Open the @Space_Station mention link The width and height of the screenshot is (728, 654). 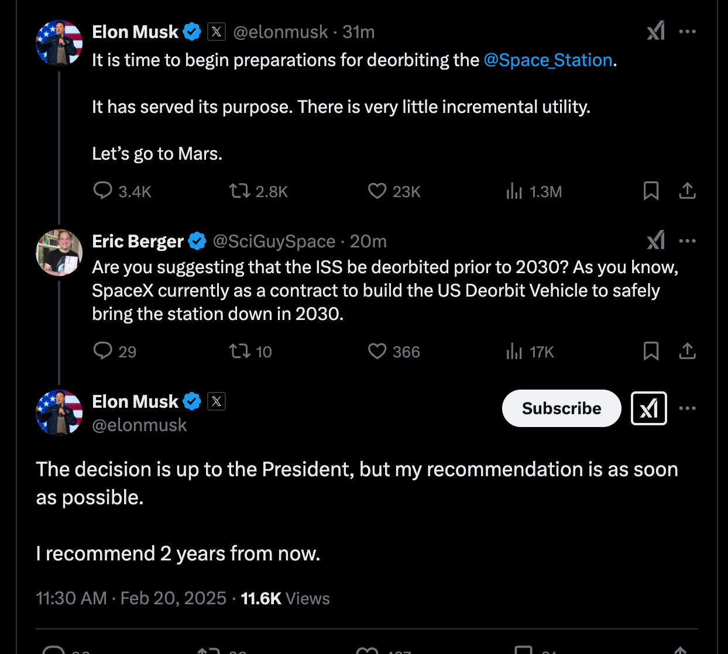[548, 60]
